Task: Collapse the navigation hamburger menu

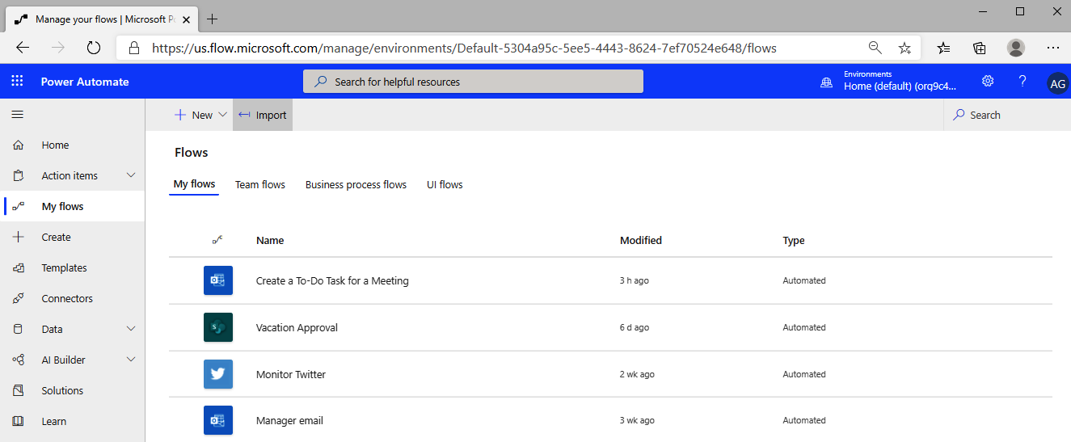Action: point(18,115)
